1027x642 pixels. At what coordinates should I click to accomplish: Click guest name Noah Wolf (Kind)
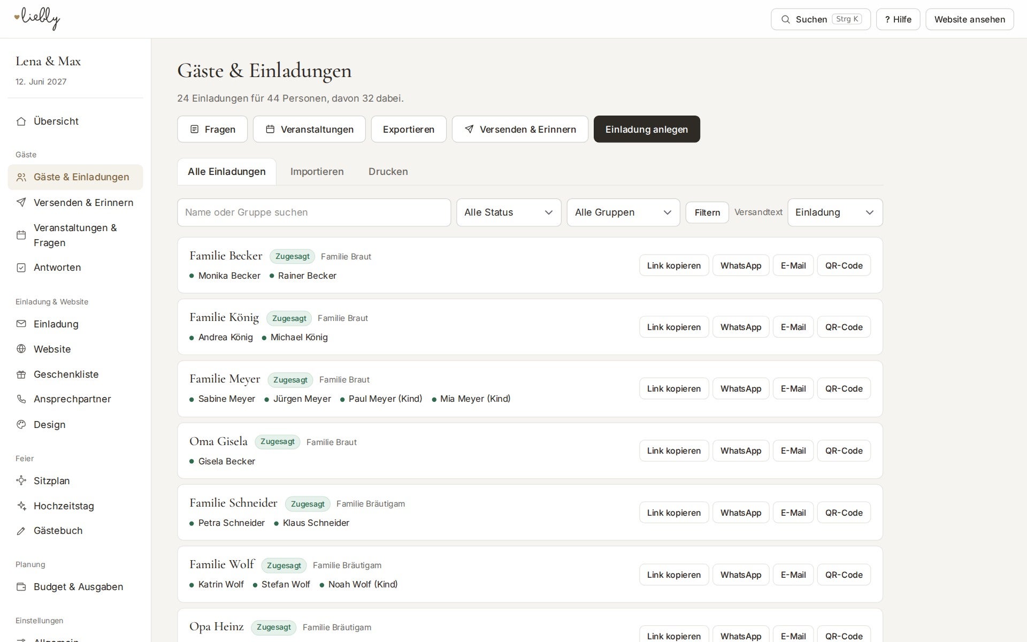363,584
